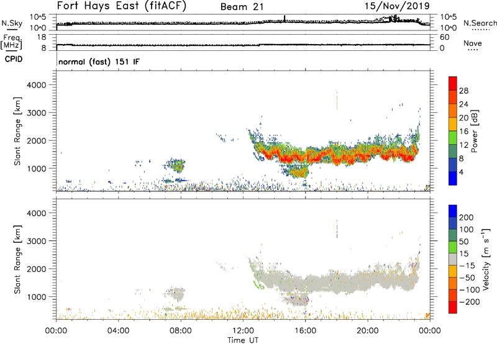
Task: Click the 'Power [dB]' colorbar label
Action: click(474, 131)
